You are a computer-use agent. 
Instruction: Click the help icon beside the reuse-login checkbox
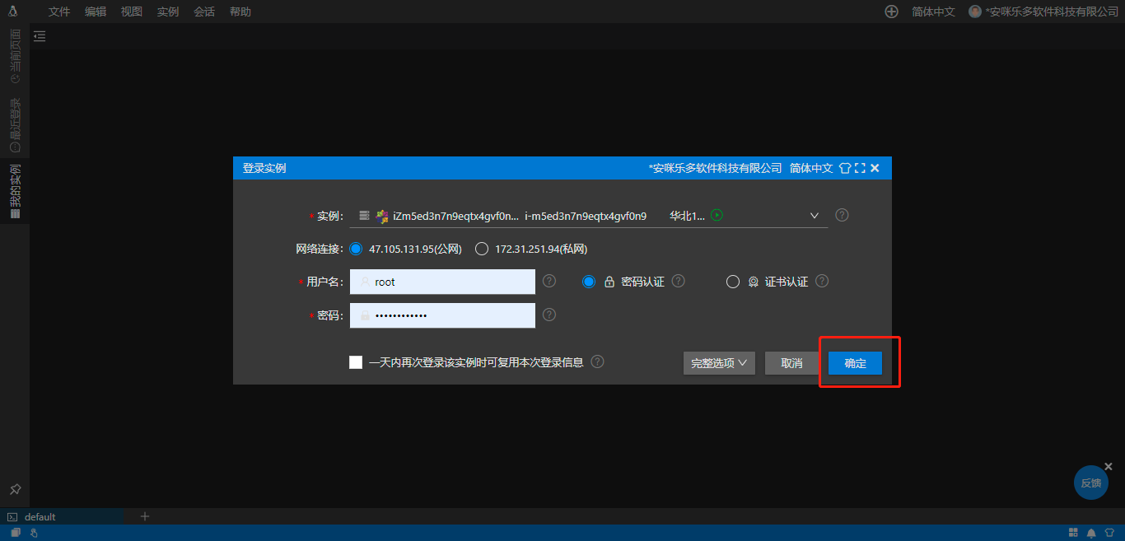point(597,361)
